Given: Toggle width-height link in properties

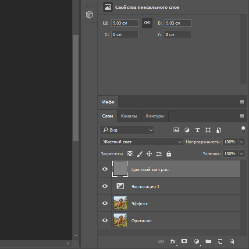Looking at the screenshot, I should click(147, 23).
